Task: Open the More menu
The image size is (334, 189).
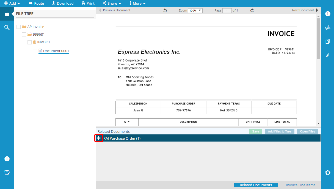Action: pyautogui.click(x=137, y=3)
